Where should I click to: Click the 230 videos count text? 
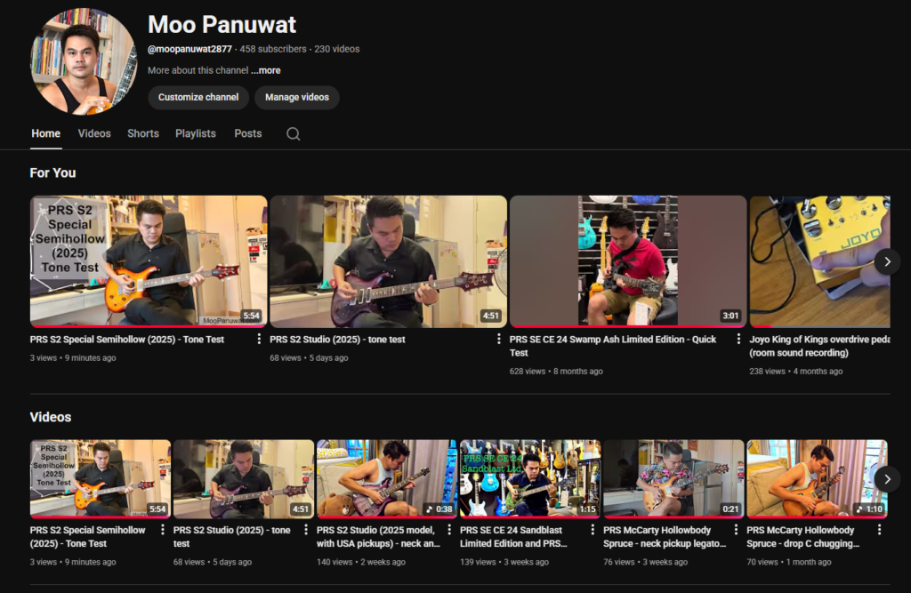[x=337, y=50]
